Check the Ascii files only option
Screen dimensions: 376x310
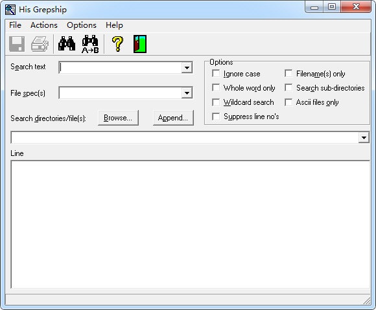[x=288, y=102]
